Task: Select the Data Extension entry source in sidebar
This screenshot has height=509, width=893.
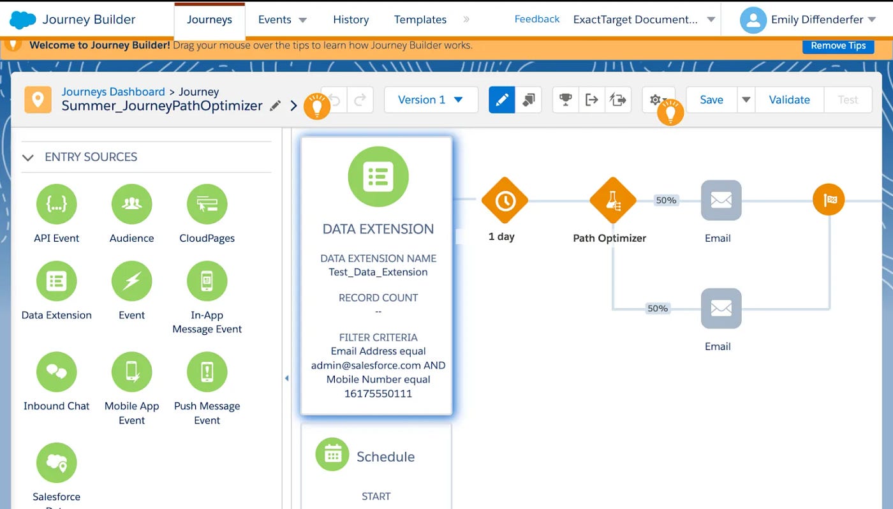Action: [57, 281]
